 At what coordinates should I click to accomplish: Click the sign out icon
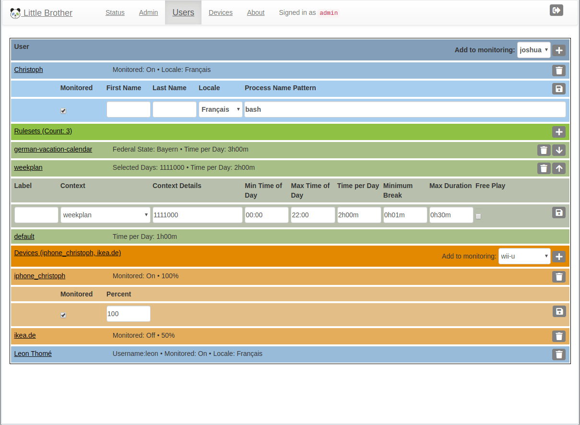556,10
